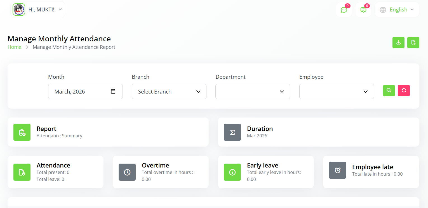Image resolution: width=428 pixels, height=208 pixels.
Task: Click the export file icon button
Action: pyautogui.click(x=413, y=42)
